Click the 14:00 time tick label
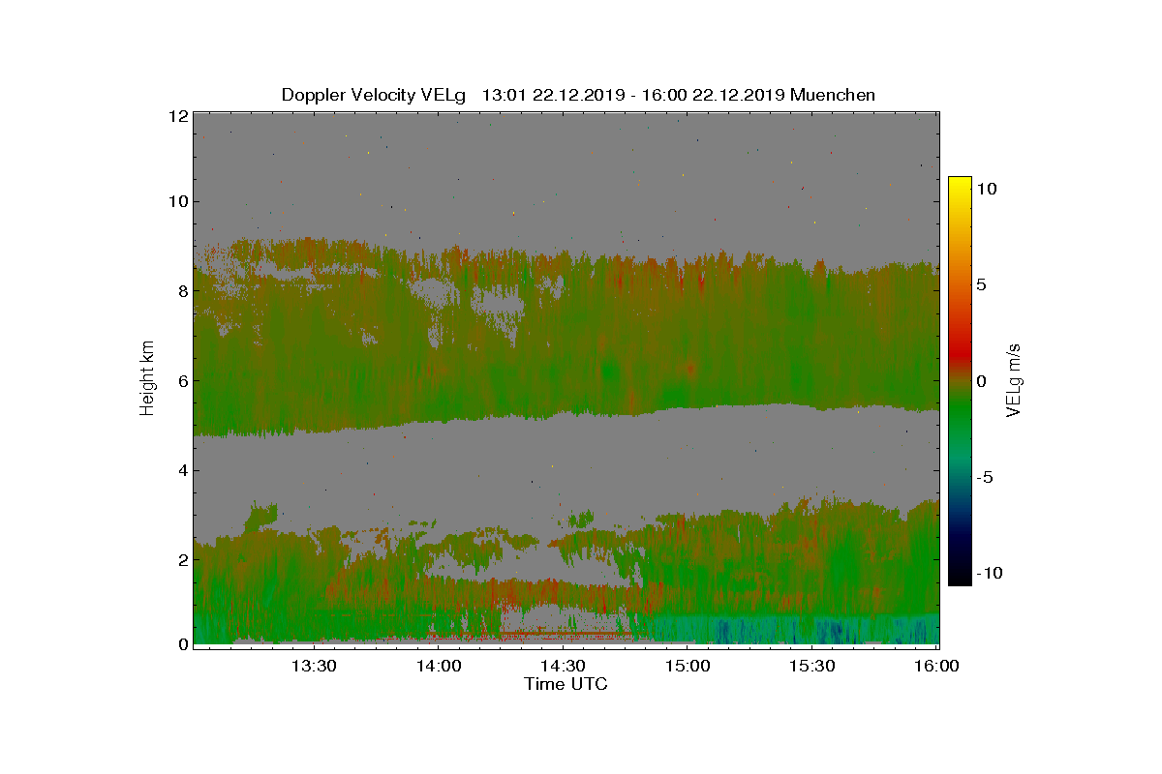This screenshot has width=1162, height=774. (439, 666)
